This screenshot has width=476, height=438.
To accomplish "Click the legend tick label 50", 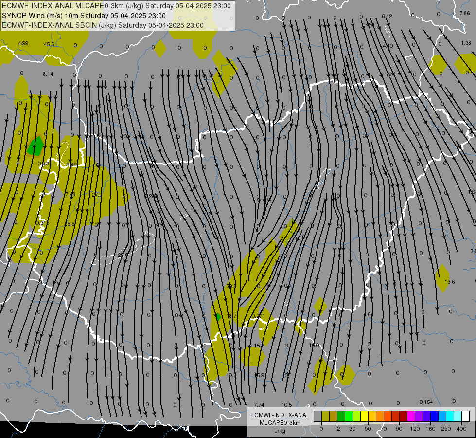I will [368, 429].
